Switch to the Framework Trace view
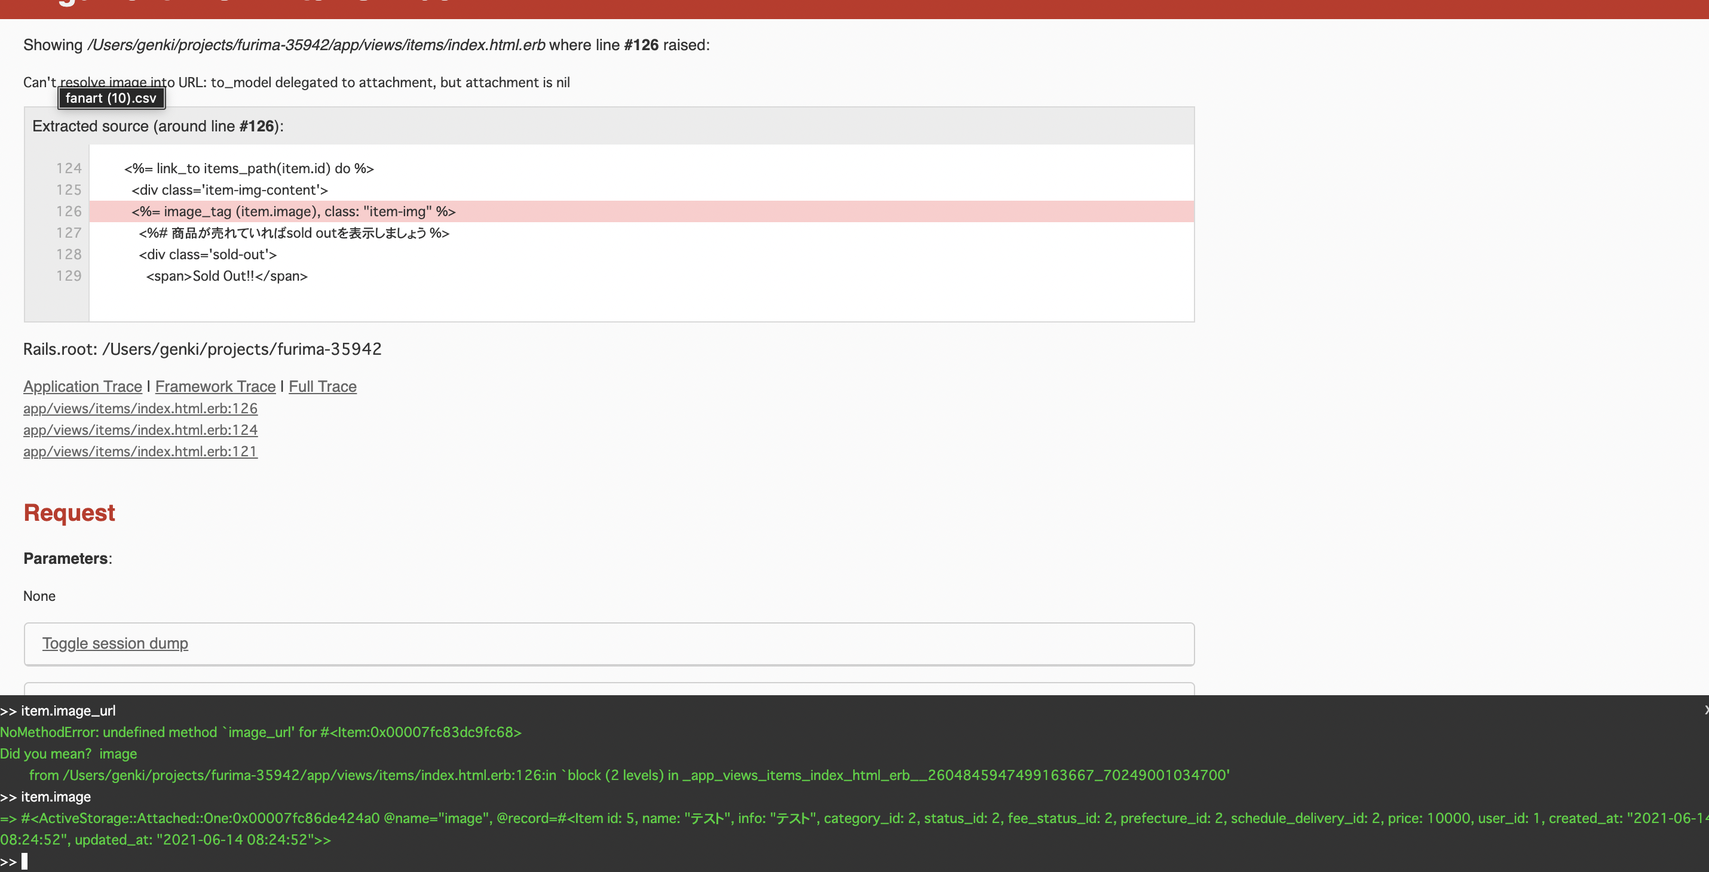This screenshot has height=872, width=1709. click(215, 386)
